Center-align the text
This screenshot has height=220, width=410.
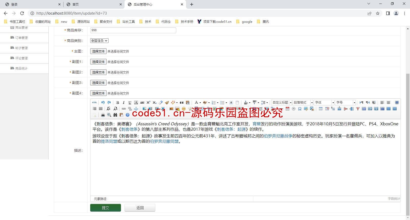(x=388, y=103)
